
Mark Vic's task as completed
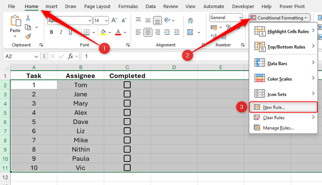click(127, 167)
